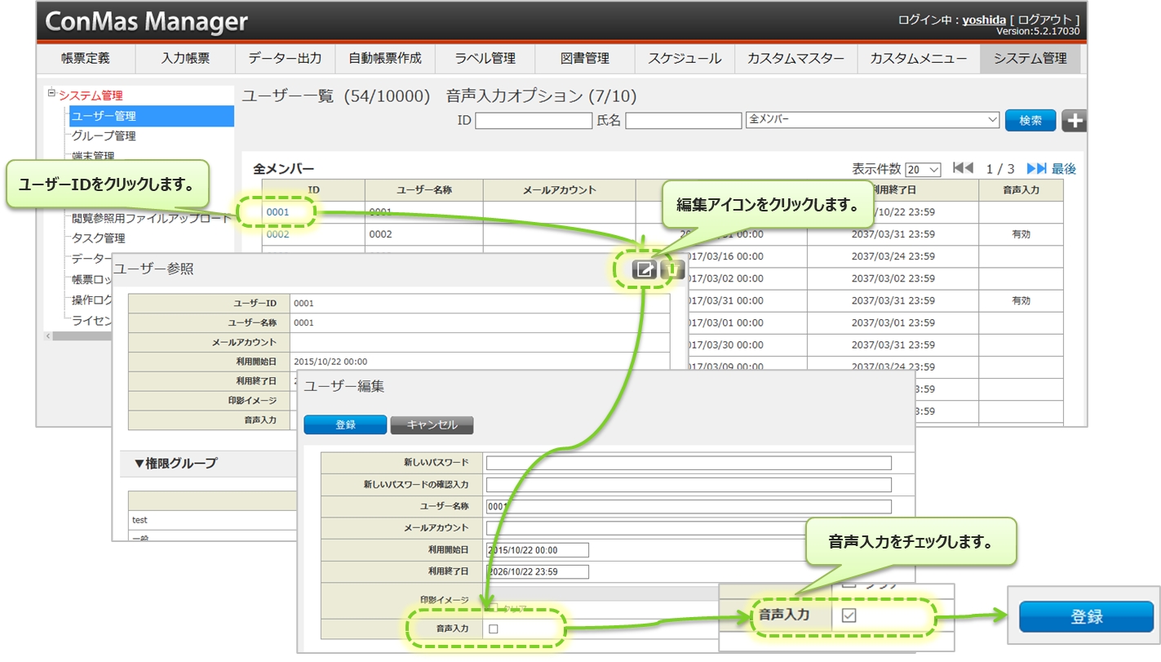Click the left arrow of tree horizontal scrollbar

click(x=47, y=336)
